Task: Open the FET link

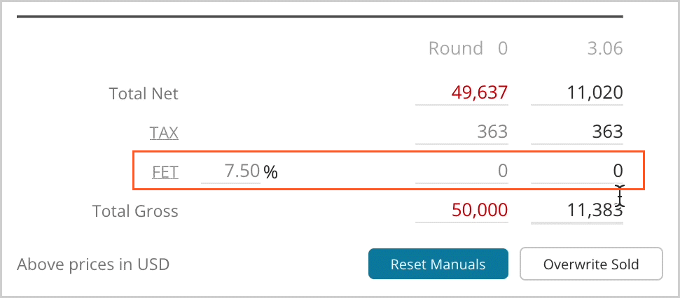Action: pos(165,172)
